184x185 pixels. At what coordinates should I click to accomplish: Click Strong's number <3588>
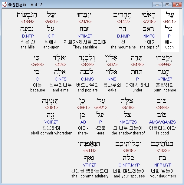tap(38, 64)
